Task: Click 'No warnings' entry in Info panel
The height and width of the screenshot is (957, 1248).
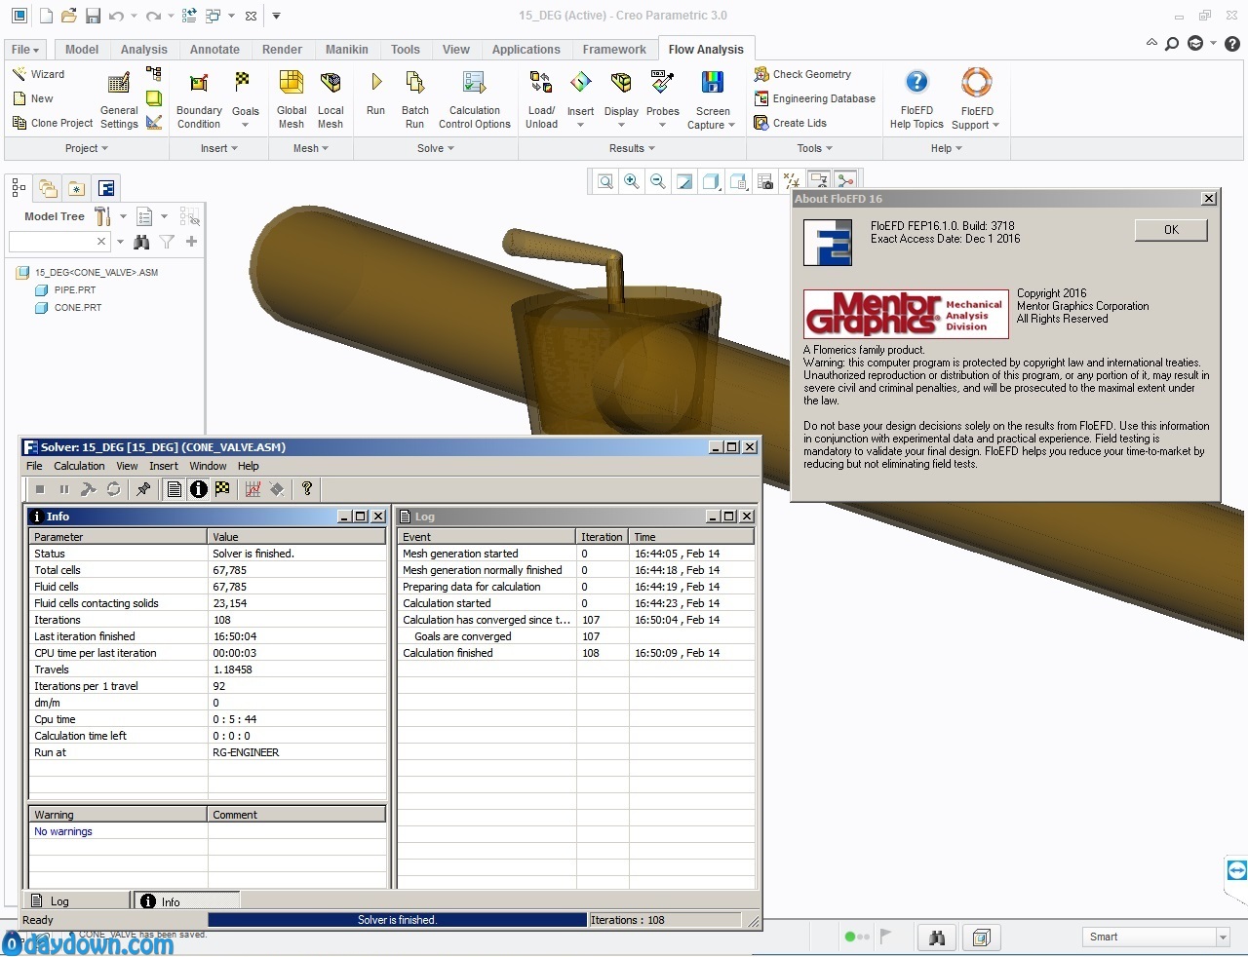Action: point(63,831)
